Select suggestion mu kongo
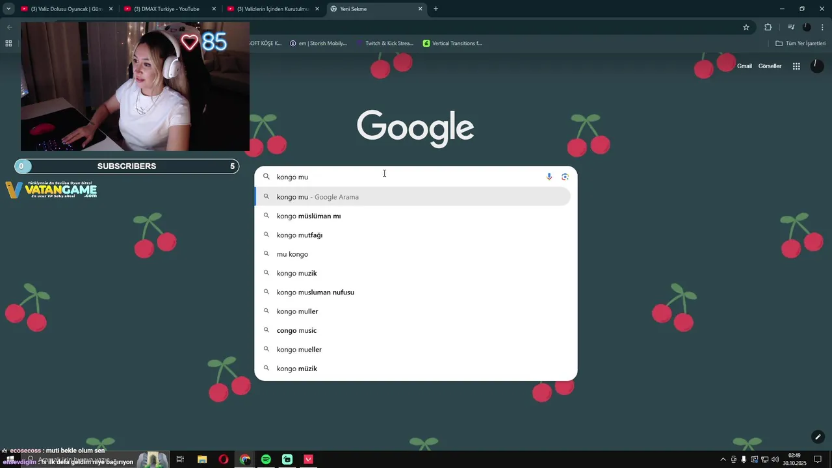This screenshot has width=832, height=468. coord(413,254)
